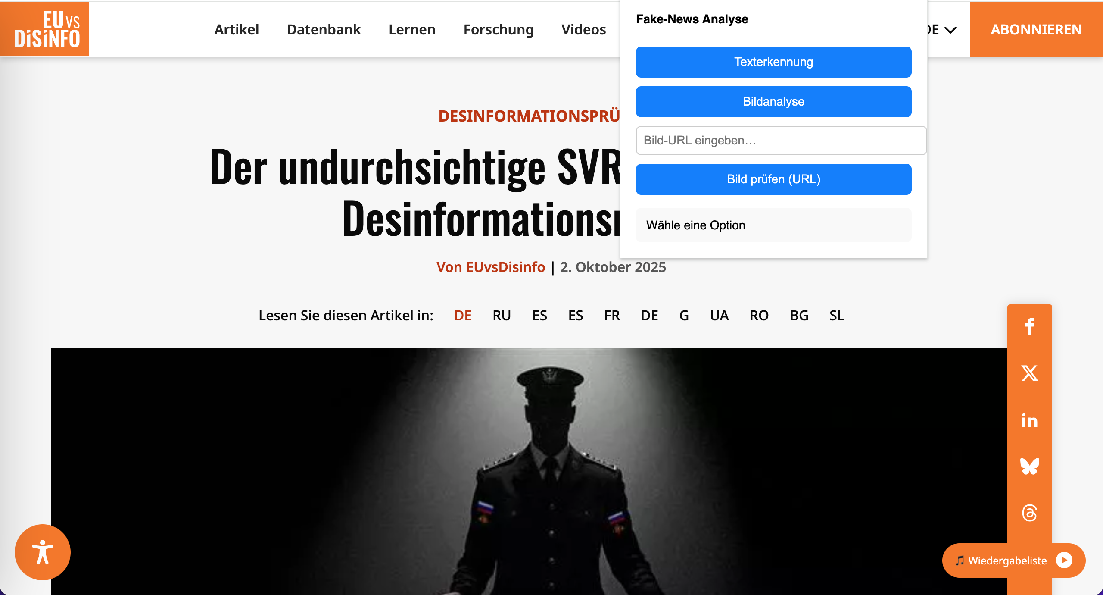Click the Bildanalyse button
The image size is (1103, 595).
coord(773,102)
